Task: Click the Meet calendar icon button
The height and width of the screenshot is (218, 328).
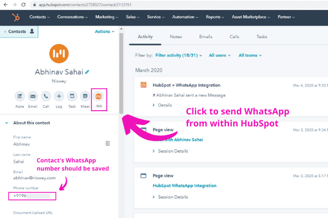Action: pos(85,96)
